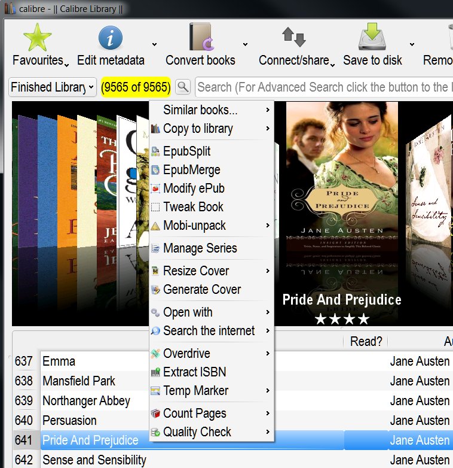Click the Save to disk toolbar label
The width and height of the screenshot is (453, 468).
pos(372,60)
